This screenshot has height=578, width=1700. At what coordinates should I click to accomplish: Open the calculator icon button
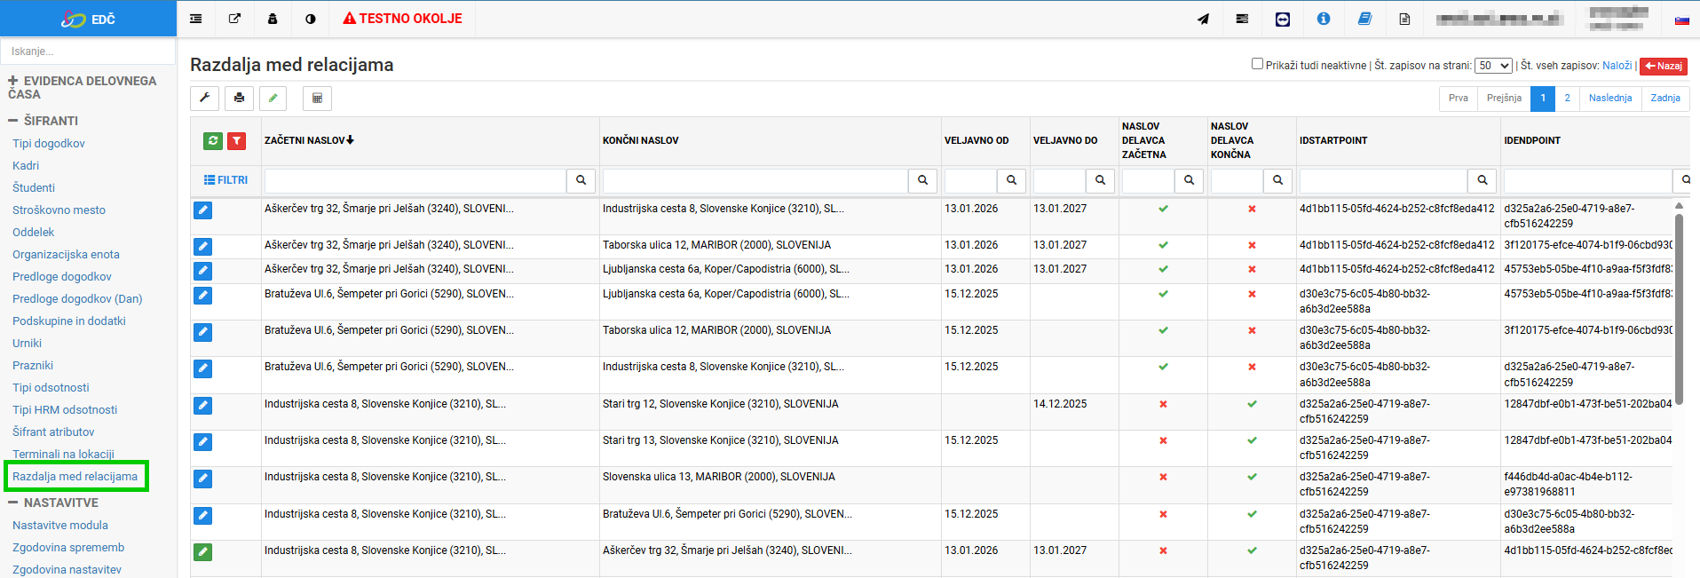pos(317,99)
